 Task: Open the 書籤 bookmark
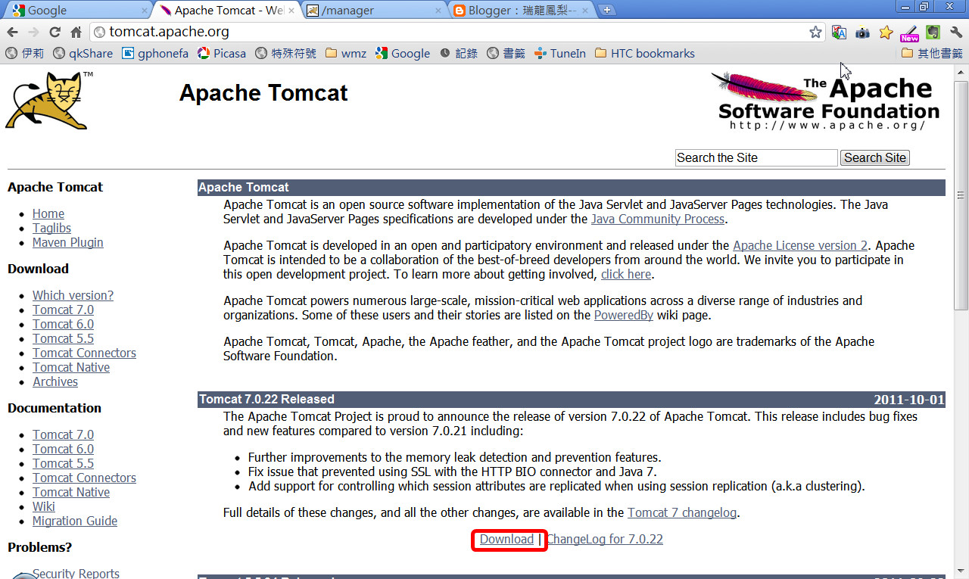(506, 53)
